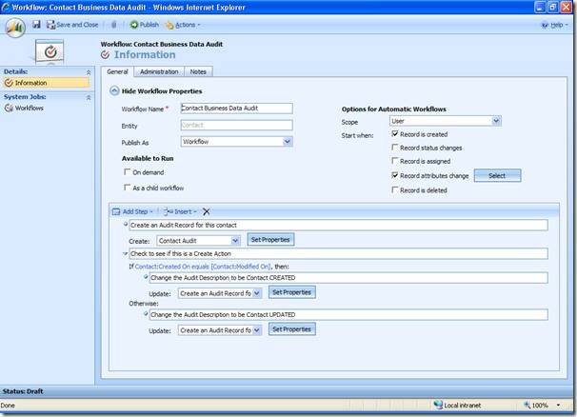
Task: Enable the On demand checkbox
Action: [x=128, y=171]
